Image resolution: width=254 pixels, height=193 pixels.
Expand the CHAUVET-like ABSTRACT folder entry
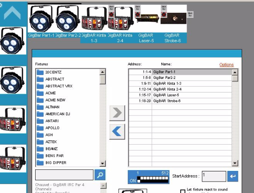pos(55,79)
